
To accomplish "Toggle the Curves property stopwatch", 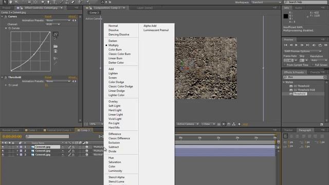I will [x=10, y=28].
